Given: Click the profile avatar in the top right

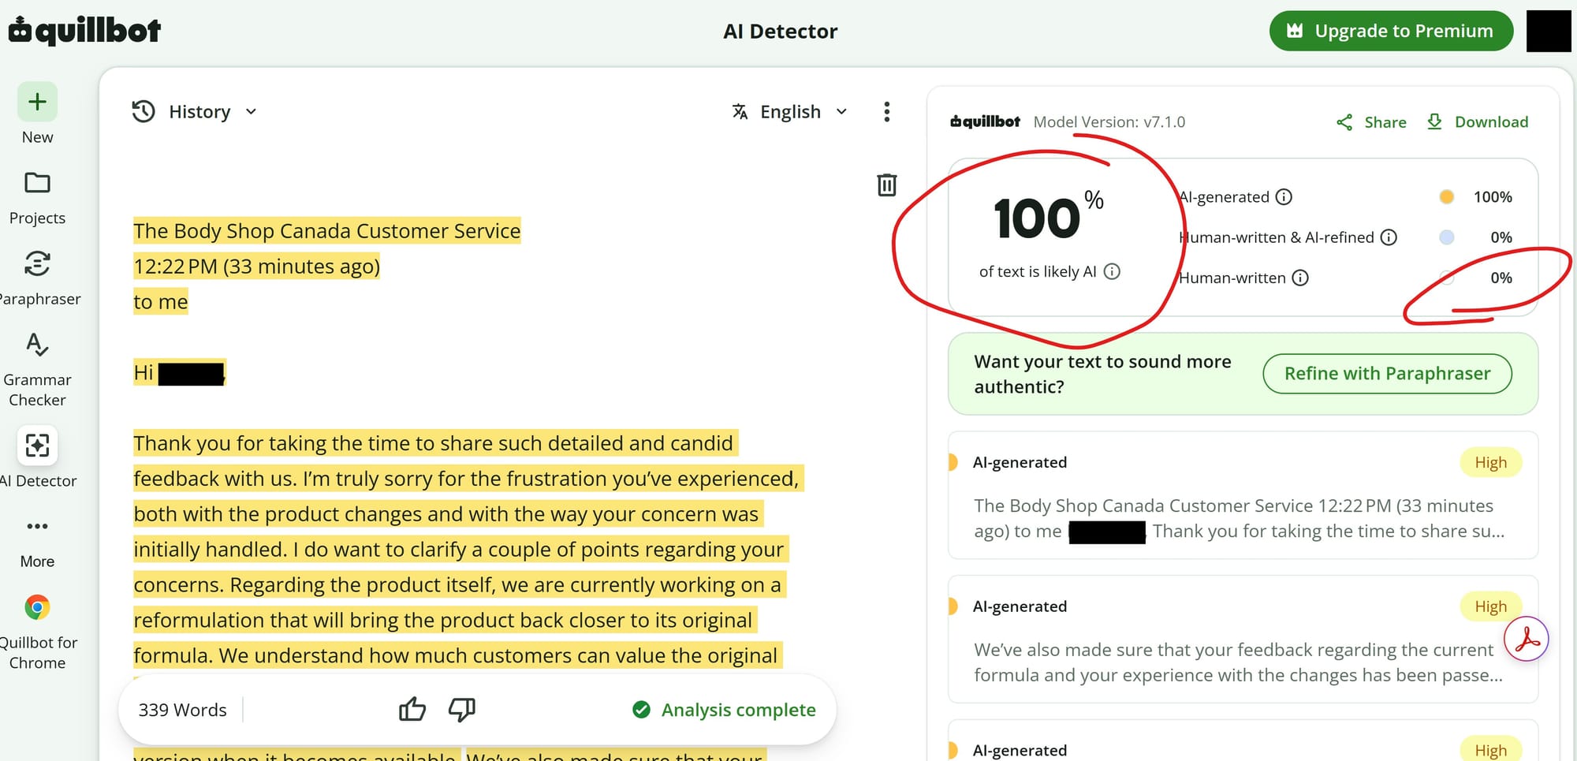Looking at the screenshot, I should coord(1549,31).
